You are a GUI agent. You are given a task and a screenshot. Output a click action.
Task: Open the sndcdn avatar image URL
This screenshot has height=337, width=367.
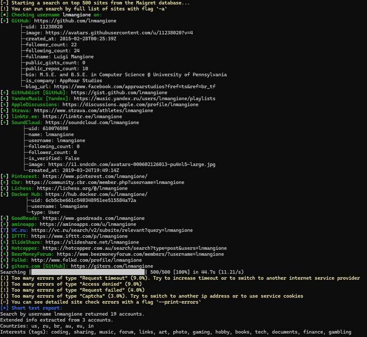(132, 165)
